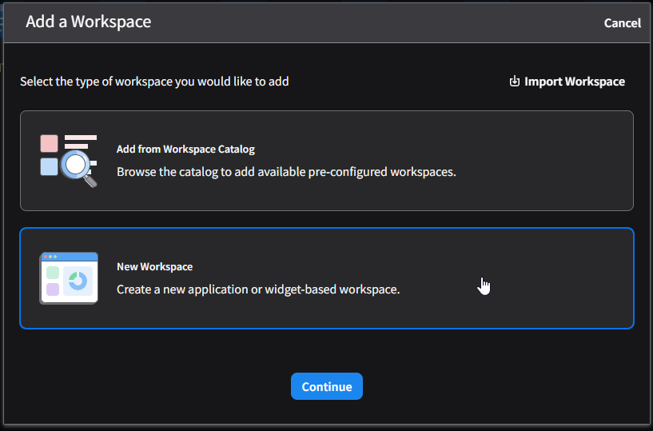
Task: Select the New Workspace card title
Action: tap(154, 267)
